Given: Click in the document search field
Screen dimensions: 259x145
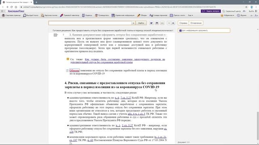Looking at the screenshot, I should coord(90,23).
